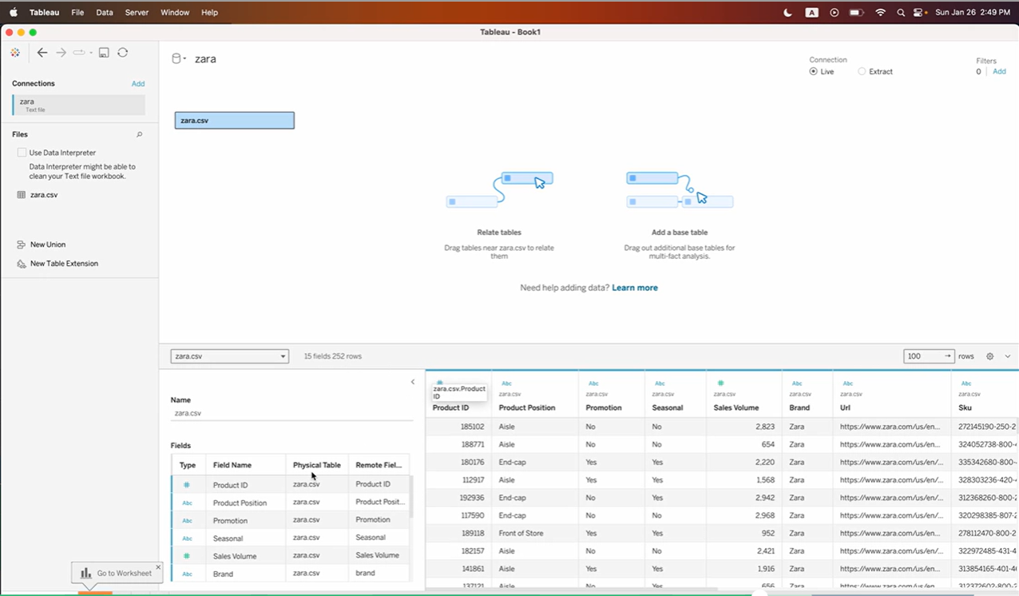Click the Product Position column header

click(527, 407)
